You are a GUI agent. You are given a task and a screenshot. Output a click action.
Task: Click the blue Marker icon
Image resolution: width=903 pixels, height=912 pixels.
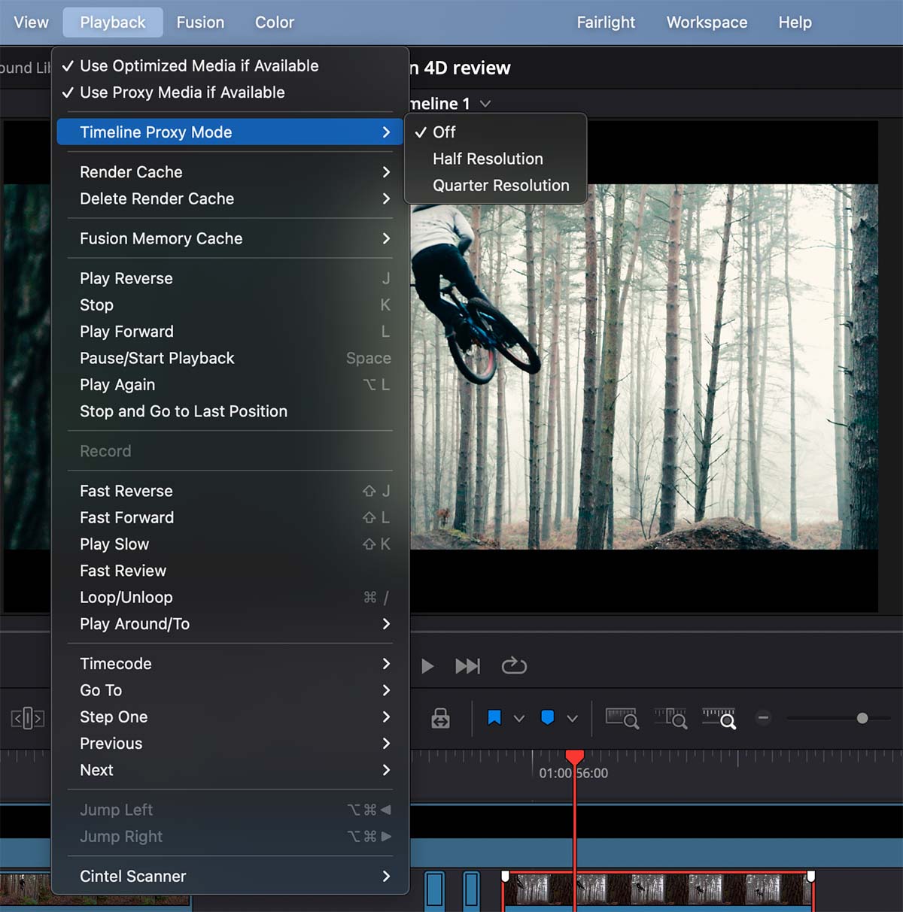click(548, 718)
